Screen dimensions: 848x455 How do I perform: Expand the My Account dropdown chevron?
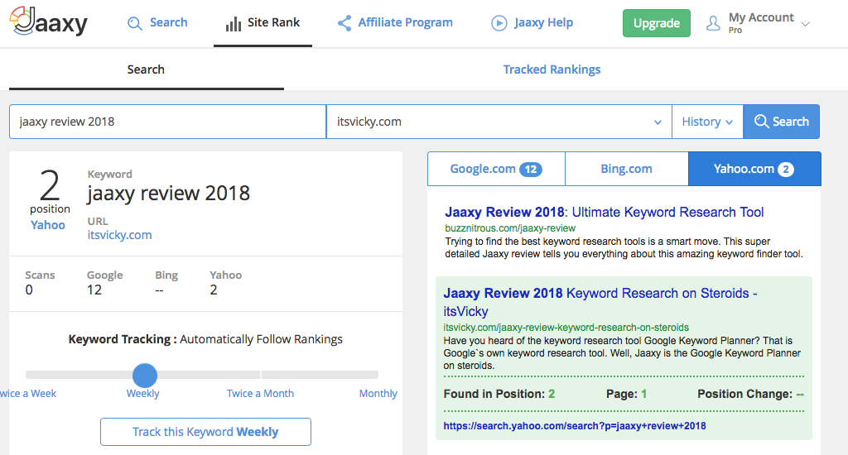point(805,24)
